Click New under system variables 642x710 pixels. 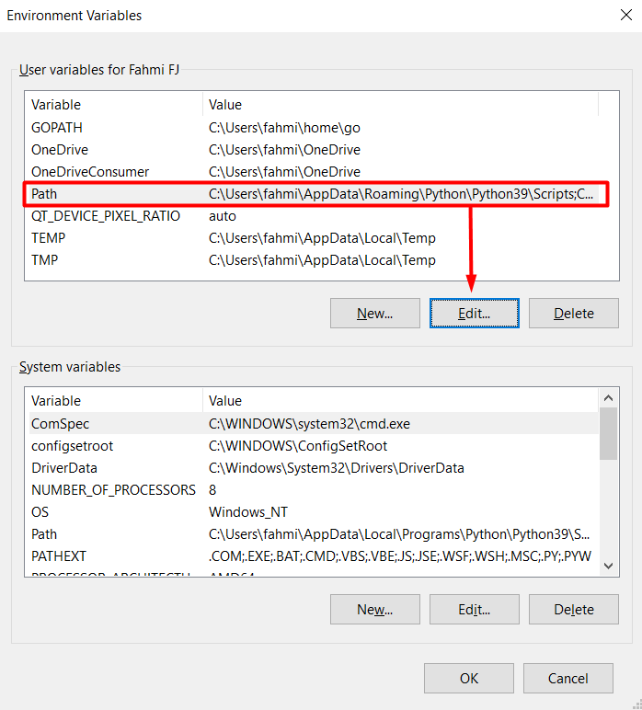[x=374, y=609]
